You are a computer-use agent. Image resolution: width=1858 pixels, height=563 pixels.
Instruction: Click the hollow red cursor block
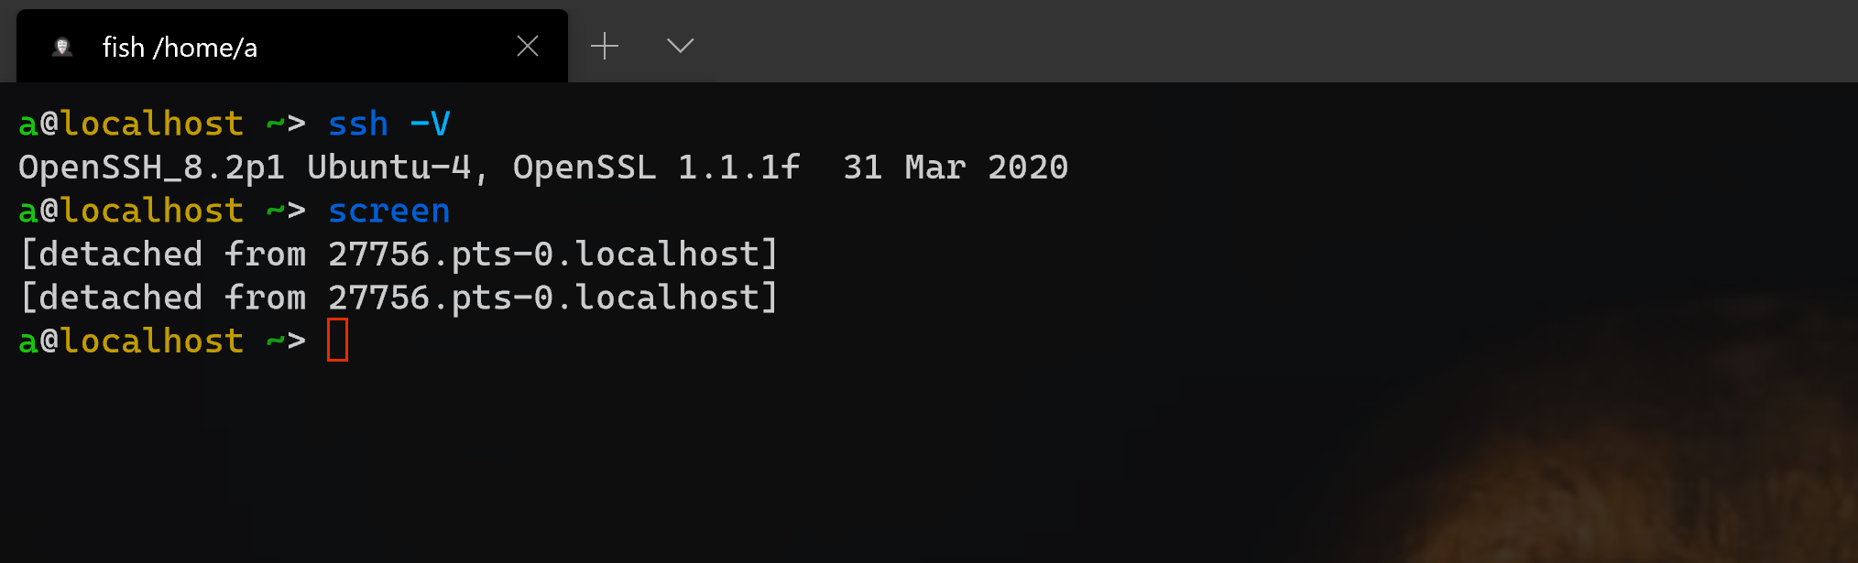pyautogui.click(x=338, y=340)
